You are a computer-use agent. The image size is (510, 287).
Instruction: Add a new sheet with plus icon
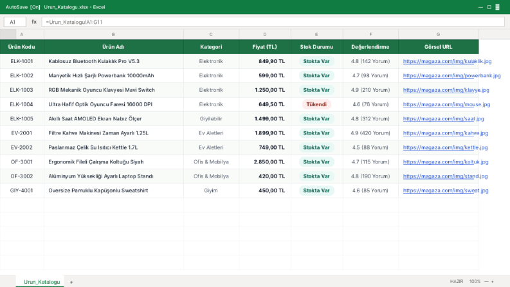[71, 282]
